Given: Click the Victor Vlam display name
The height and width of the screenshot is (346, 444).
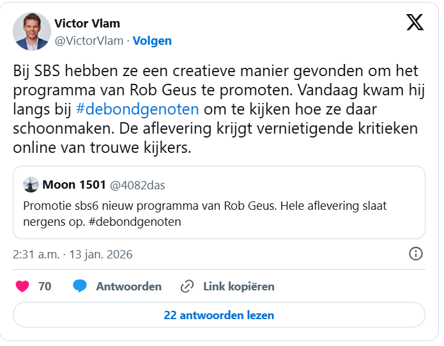Looking at the screenshot, I should pyautogui.click(x=88, y=24).
